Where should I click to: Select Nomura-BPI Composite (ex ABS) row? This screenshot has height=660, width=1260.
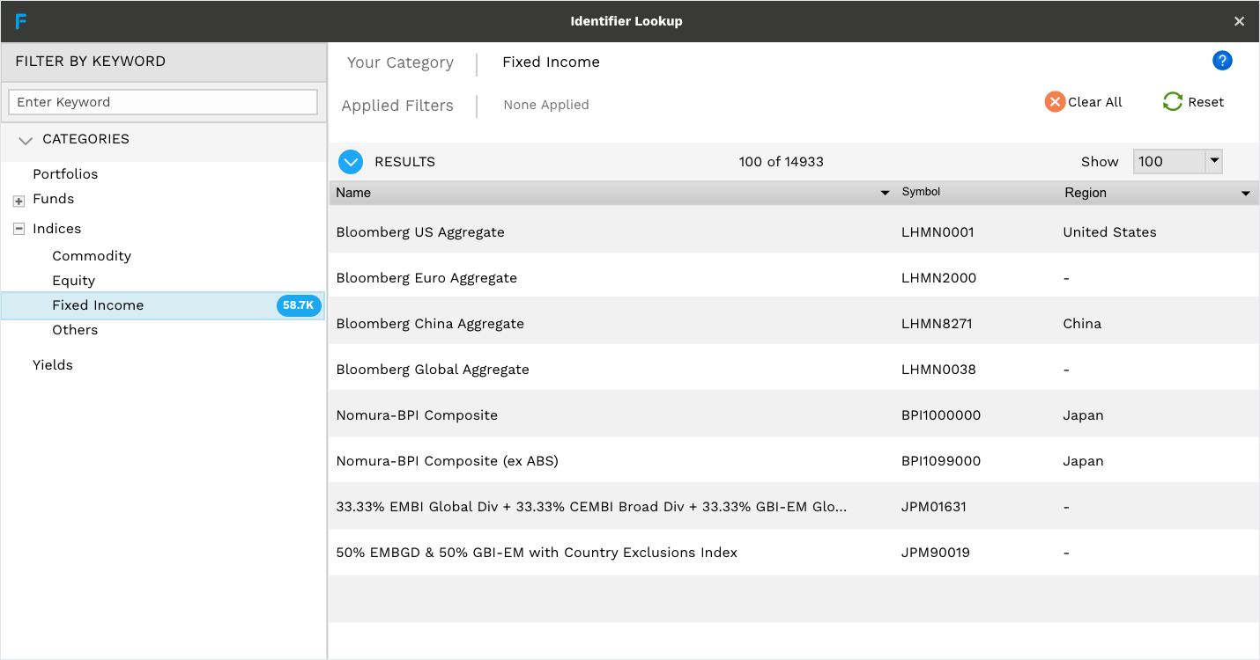click(793, 461)
